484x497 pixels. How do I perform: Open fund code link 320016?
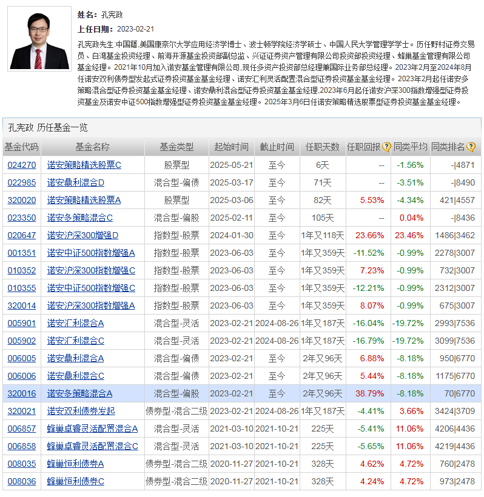(22, 394)
